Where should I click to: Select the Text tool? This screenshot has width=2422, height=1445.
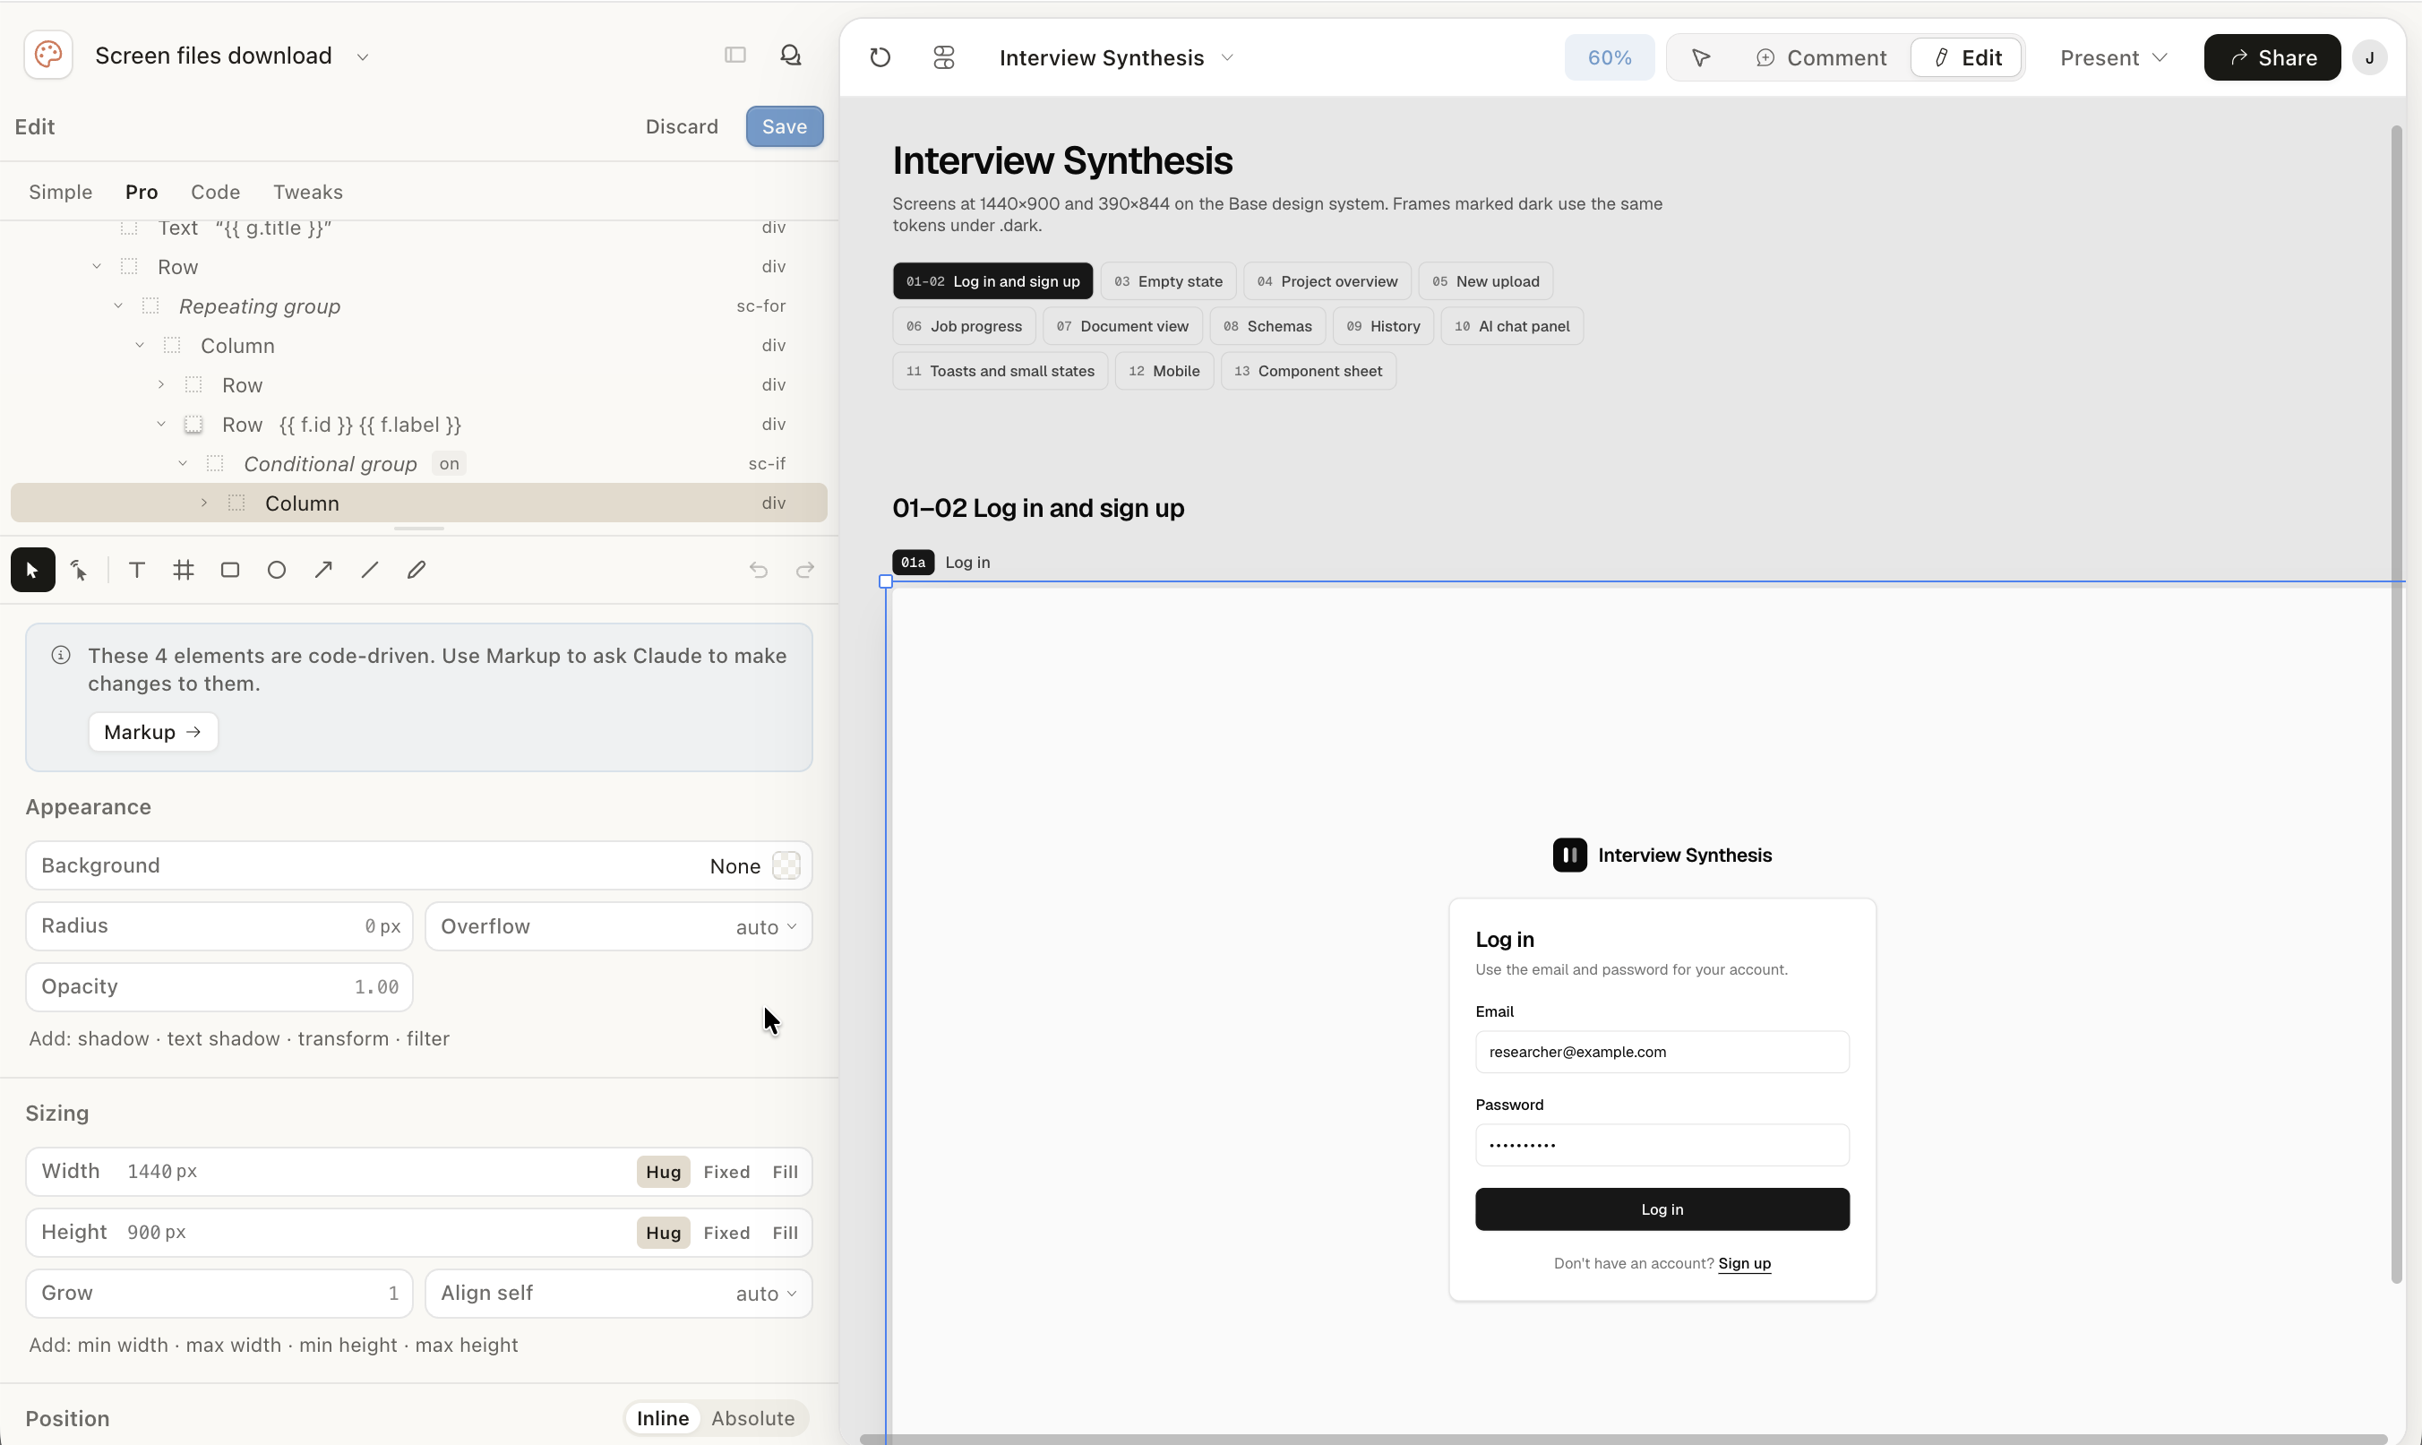136,570
